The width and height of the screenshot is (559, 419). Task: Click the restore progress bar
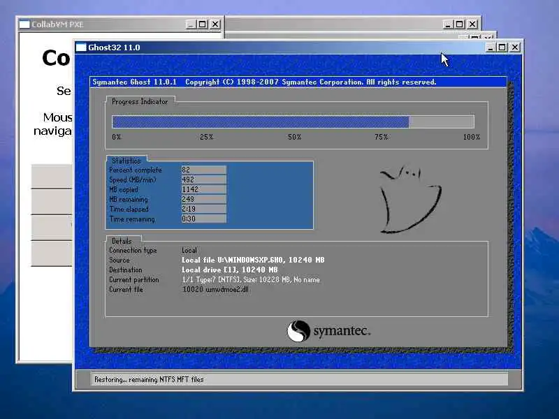[293, 122]
